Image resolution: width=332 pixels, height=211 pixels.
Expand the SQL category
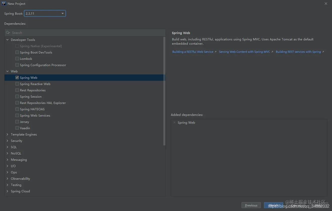tap(8, 147)
